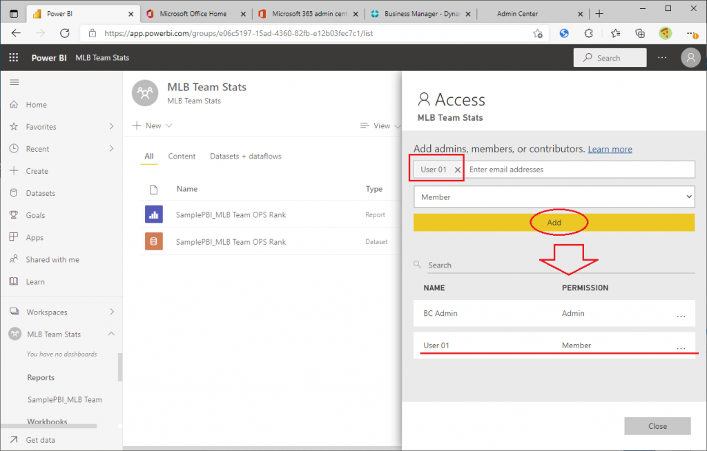Open more options for BC Admin
This screenshot has height=451, width=707.
pos(681,315)
